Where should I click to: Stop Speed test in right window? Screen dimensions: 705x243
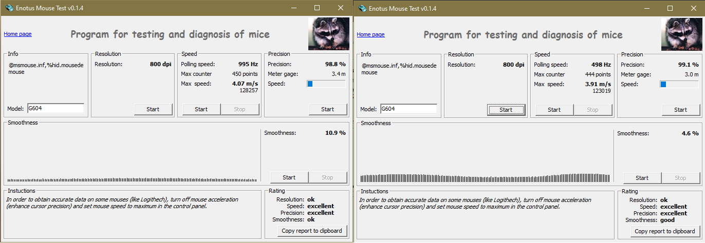click(592, 109)
